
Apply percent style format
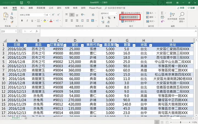pos(109,18)
